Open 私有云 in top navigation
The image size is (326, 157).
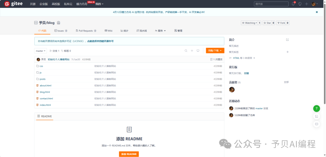click(68, 4)
